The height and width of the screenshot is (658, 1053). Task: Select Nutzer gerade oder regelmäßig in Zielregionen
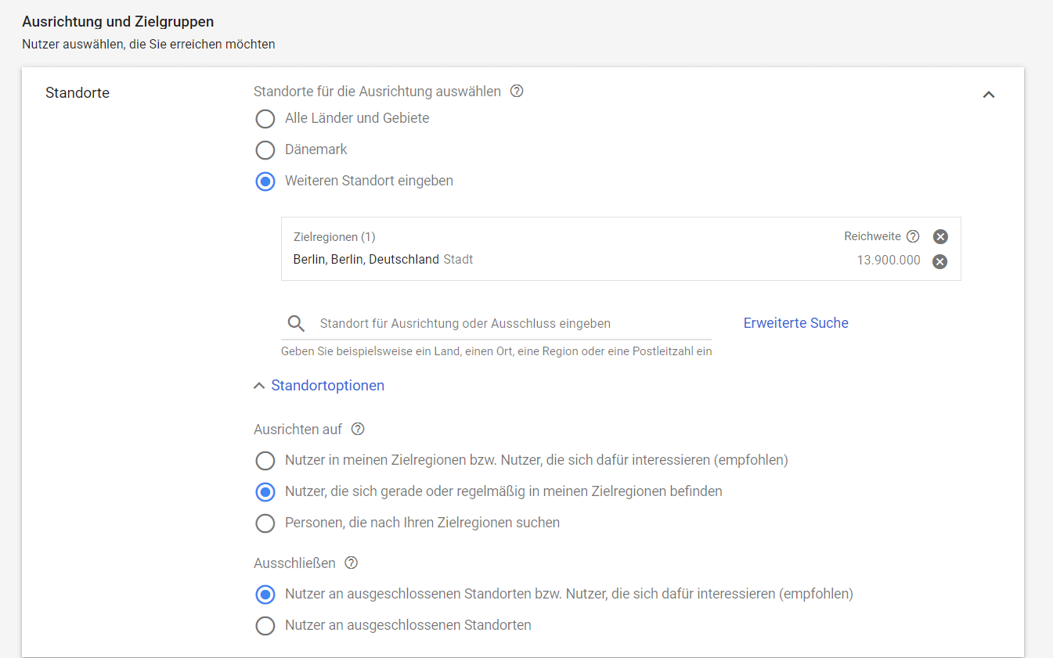point(265,492)
